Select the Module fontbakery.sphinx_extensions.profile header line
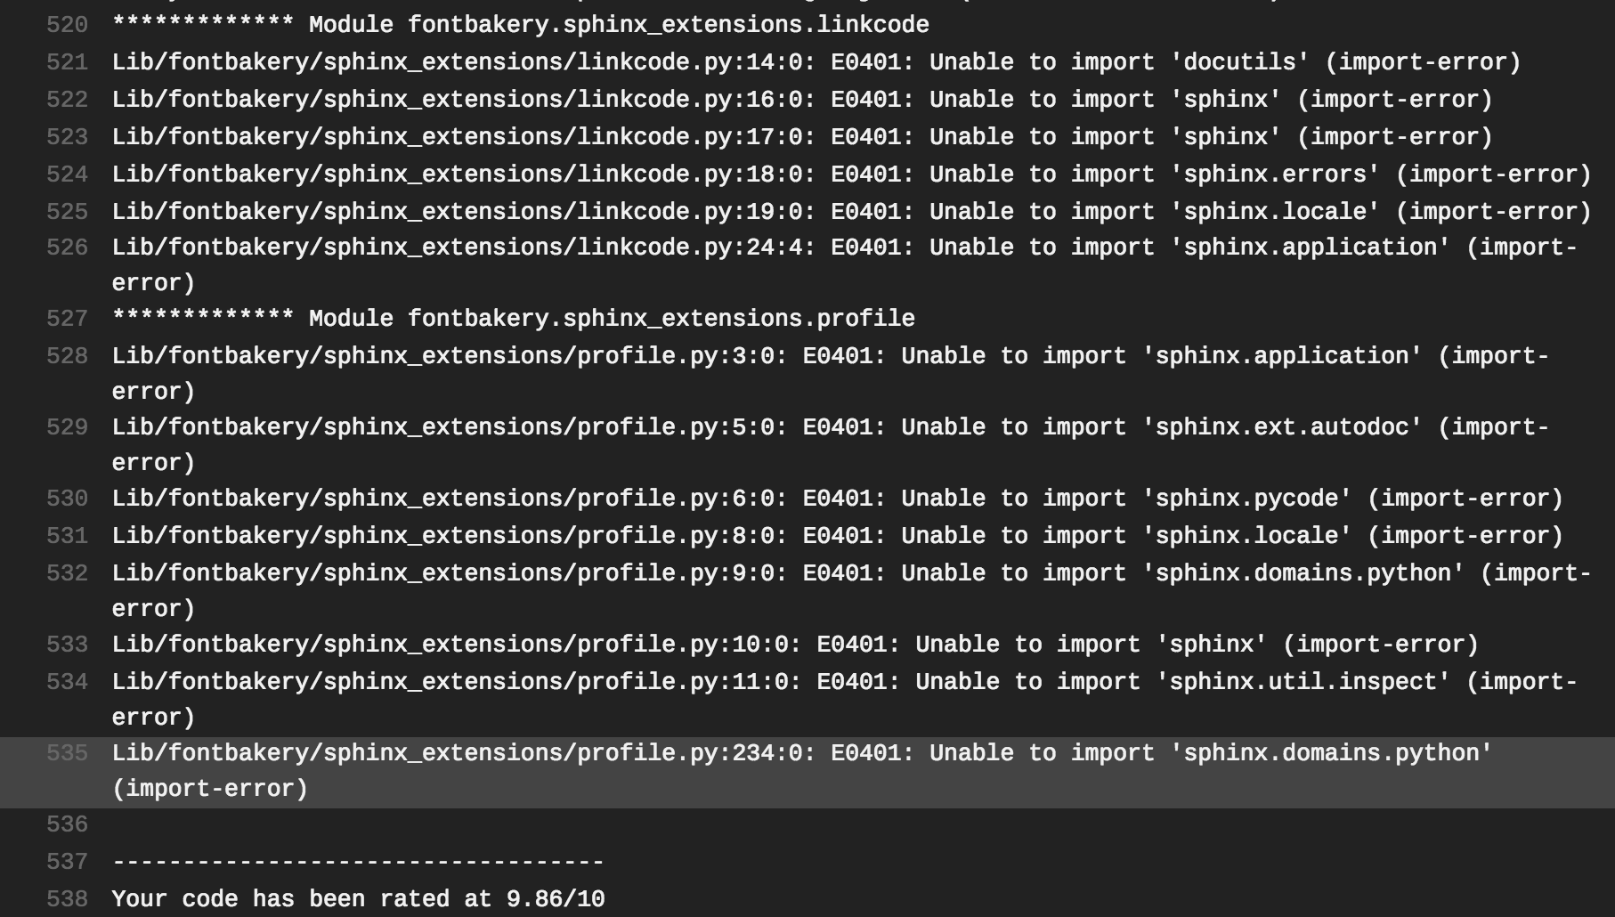This screenshot has height=917, width=1615. pyautogui.click(x=512, y=318)
